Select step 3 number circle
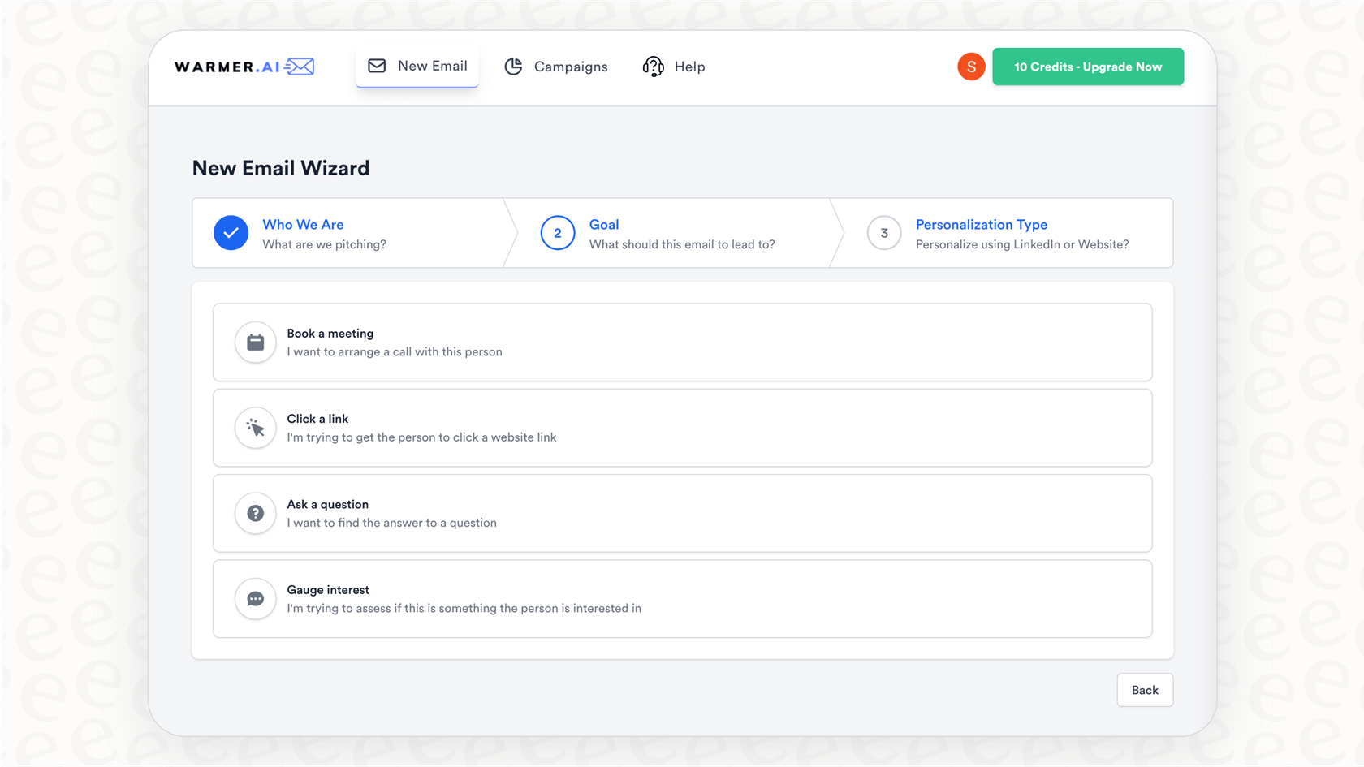 coord(884,233)
